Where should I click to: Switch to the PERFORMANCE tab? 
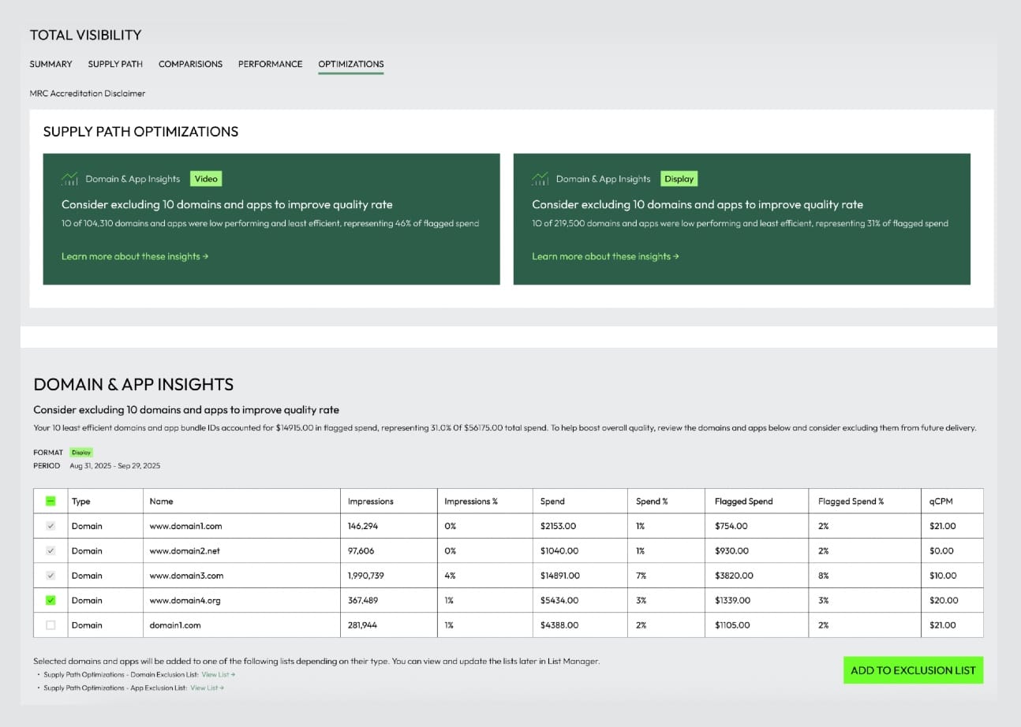(x=270, y=64)
